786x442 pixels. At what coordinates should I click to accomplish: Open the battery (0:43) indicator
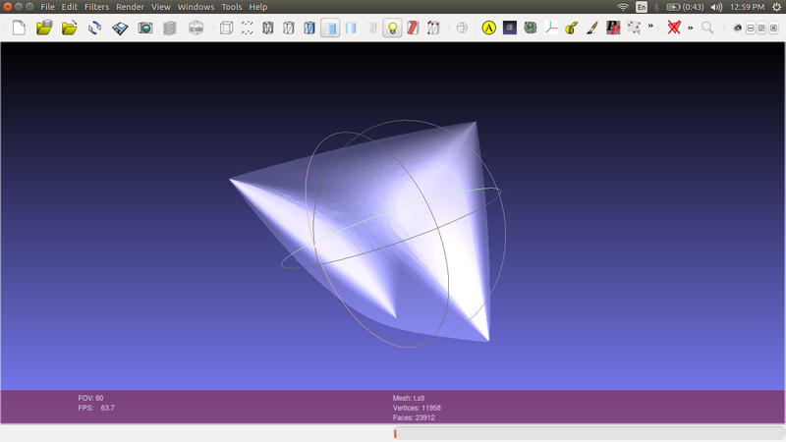pyautogui.click(x=685, y=7)
